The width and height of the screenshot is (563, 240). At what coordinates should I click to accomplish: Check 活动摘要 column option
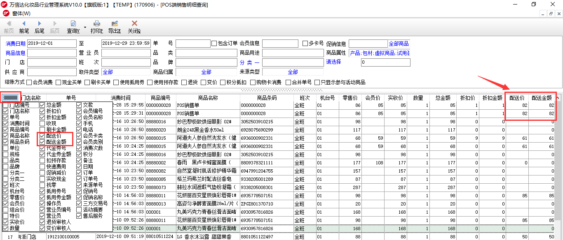tap(79, 210)
